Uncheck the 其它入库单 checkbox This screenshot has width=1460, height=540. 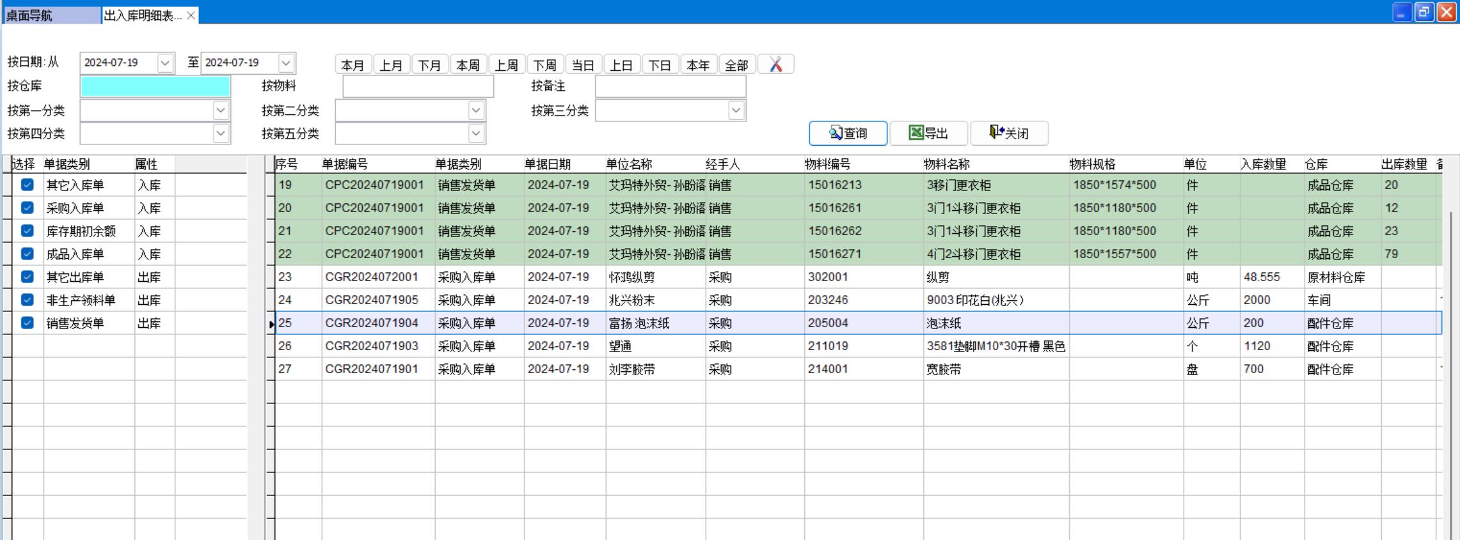click(x=27, y=185)
